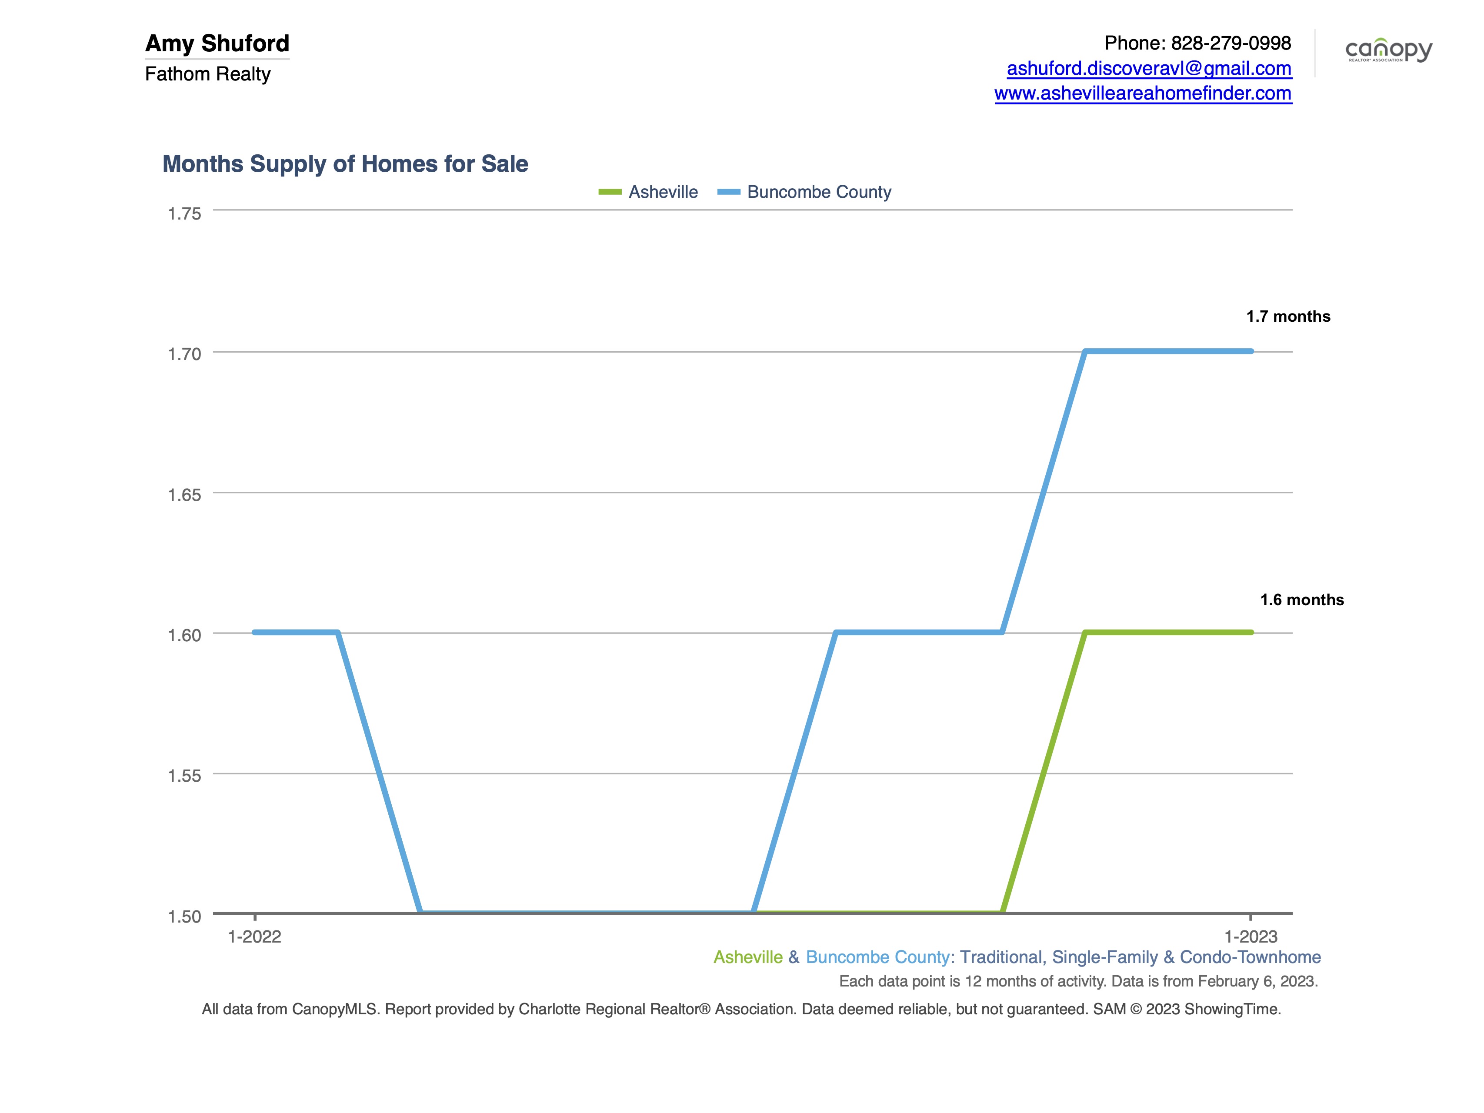Click the blue Buncombe County footer caption text
Screen dimensions: 1484x1113
[x=877, y=957]
